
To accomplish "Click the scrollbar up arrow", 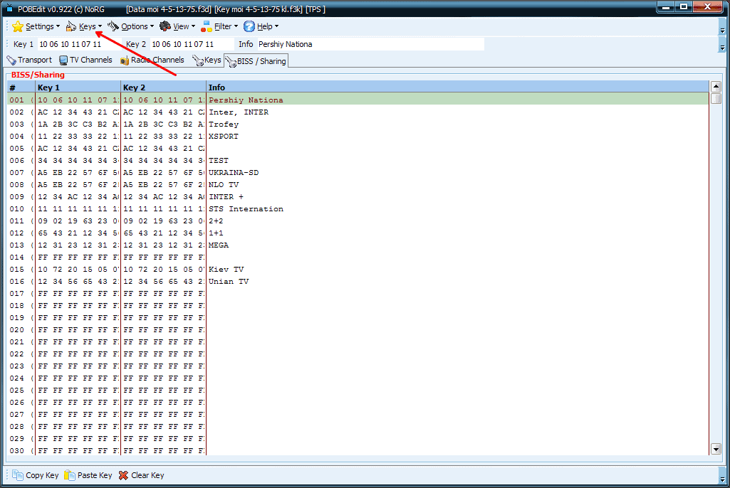I will pyautogui.click(x=716, y=87).
